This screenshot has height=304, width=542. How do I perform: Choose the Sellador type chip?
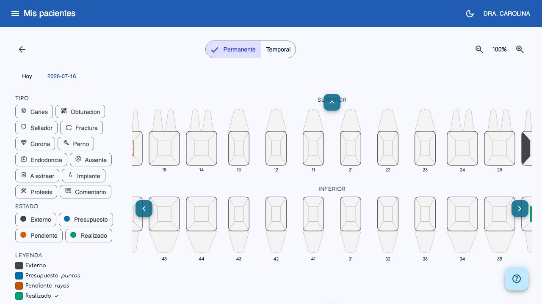pyautogui.click(x=37, y=128)
